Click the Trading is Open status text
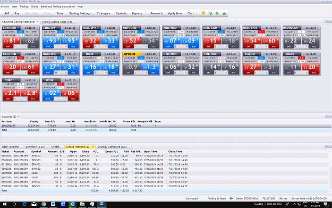Screen dimensions: 332x208 [217, 198]
